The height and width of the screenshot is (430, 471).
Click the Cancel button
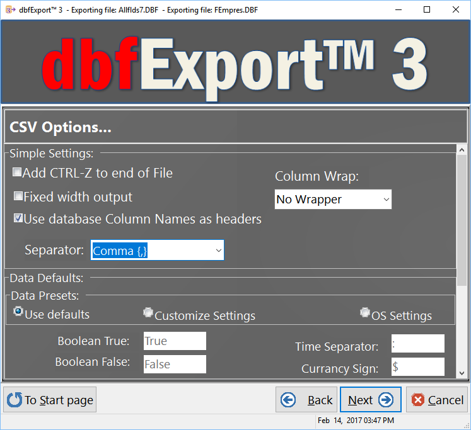[x=437, y=400]
